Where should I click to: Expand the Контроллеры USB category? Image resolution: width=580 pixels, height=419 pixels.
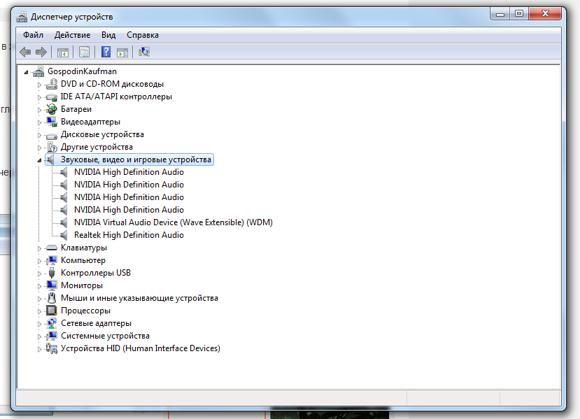40,273
